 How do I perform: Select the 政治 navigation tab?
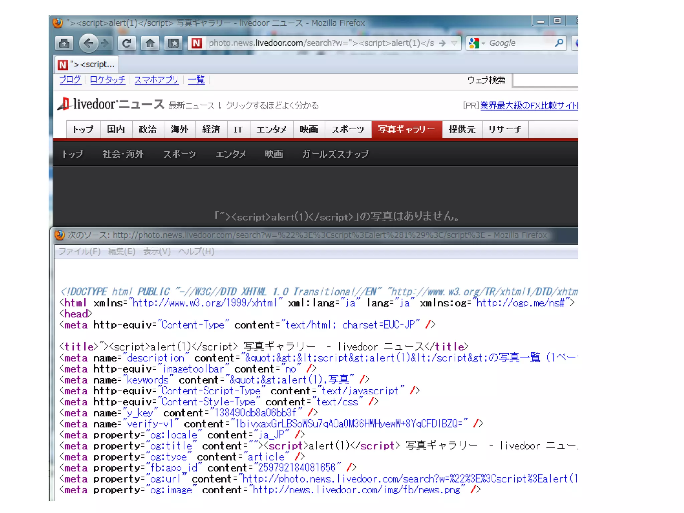(x=148, y=129)
